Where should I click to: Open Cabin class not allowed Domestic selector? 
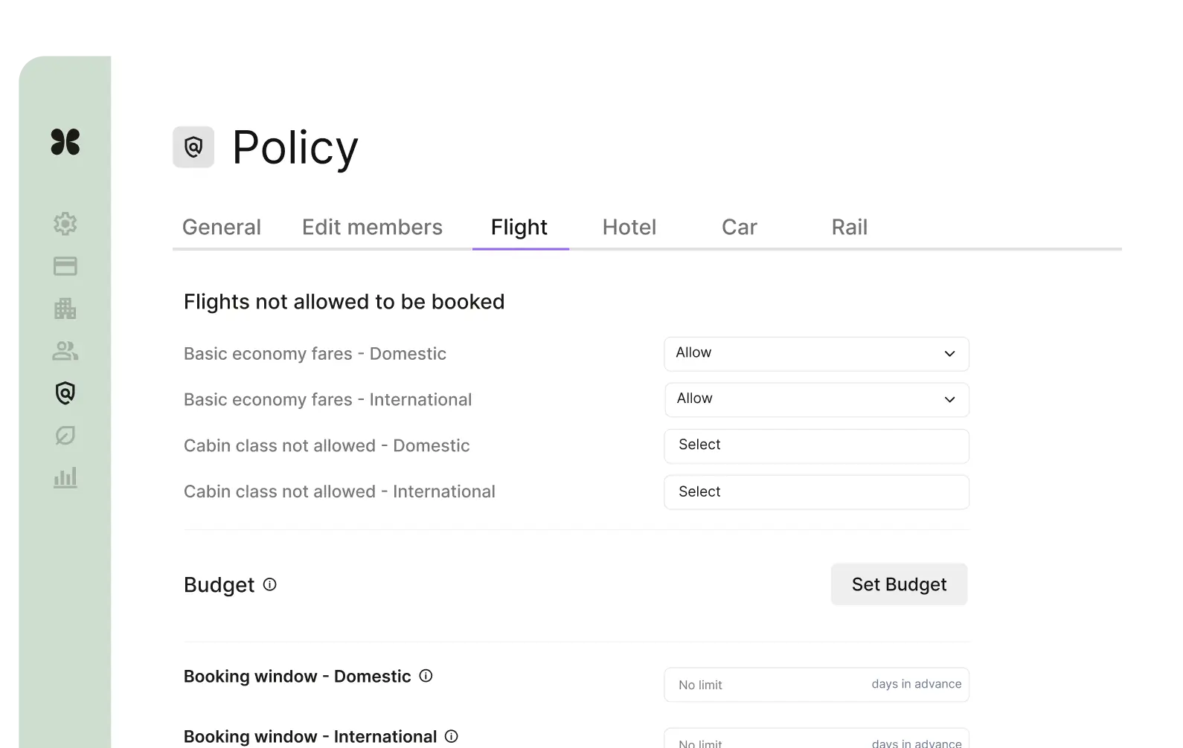(816, 446)
